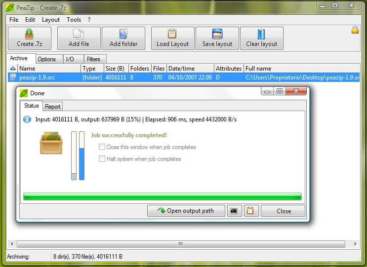Click the PeaZip logo in the main title bar
This screenshot has height=267, width=367.
point(10,8)
